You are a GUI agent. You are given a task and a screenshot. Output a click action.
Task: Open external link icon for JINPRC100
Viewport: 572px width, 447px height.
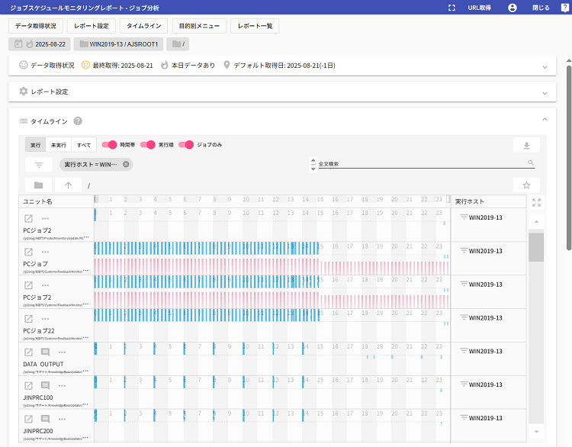[28, 386]
